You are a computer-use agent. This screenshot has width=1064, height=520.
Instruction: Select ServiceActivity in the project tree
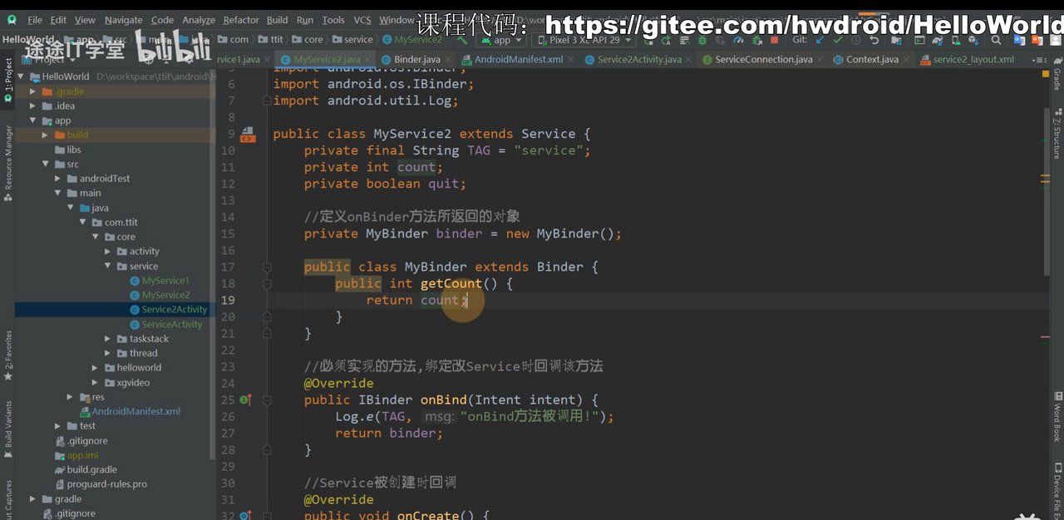tap(171, 324)
